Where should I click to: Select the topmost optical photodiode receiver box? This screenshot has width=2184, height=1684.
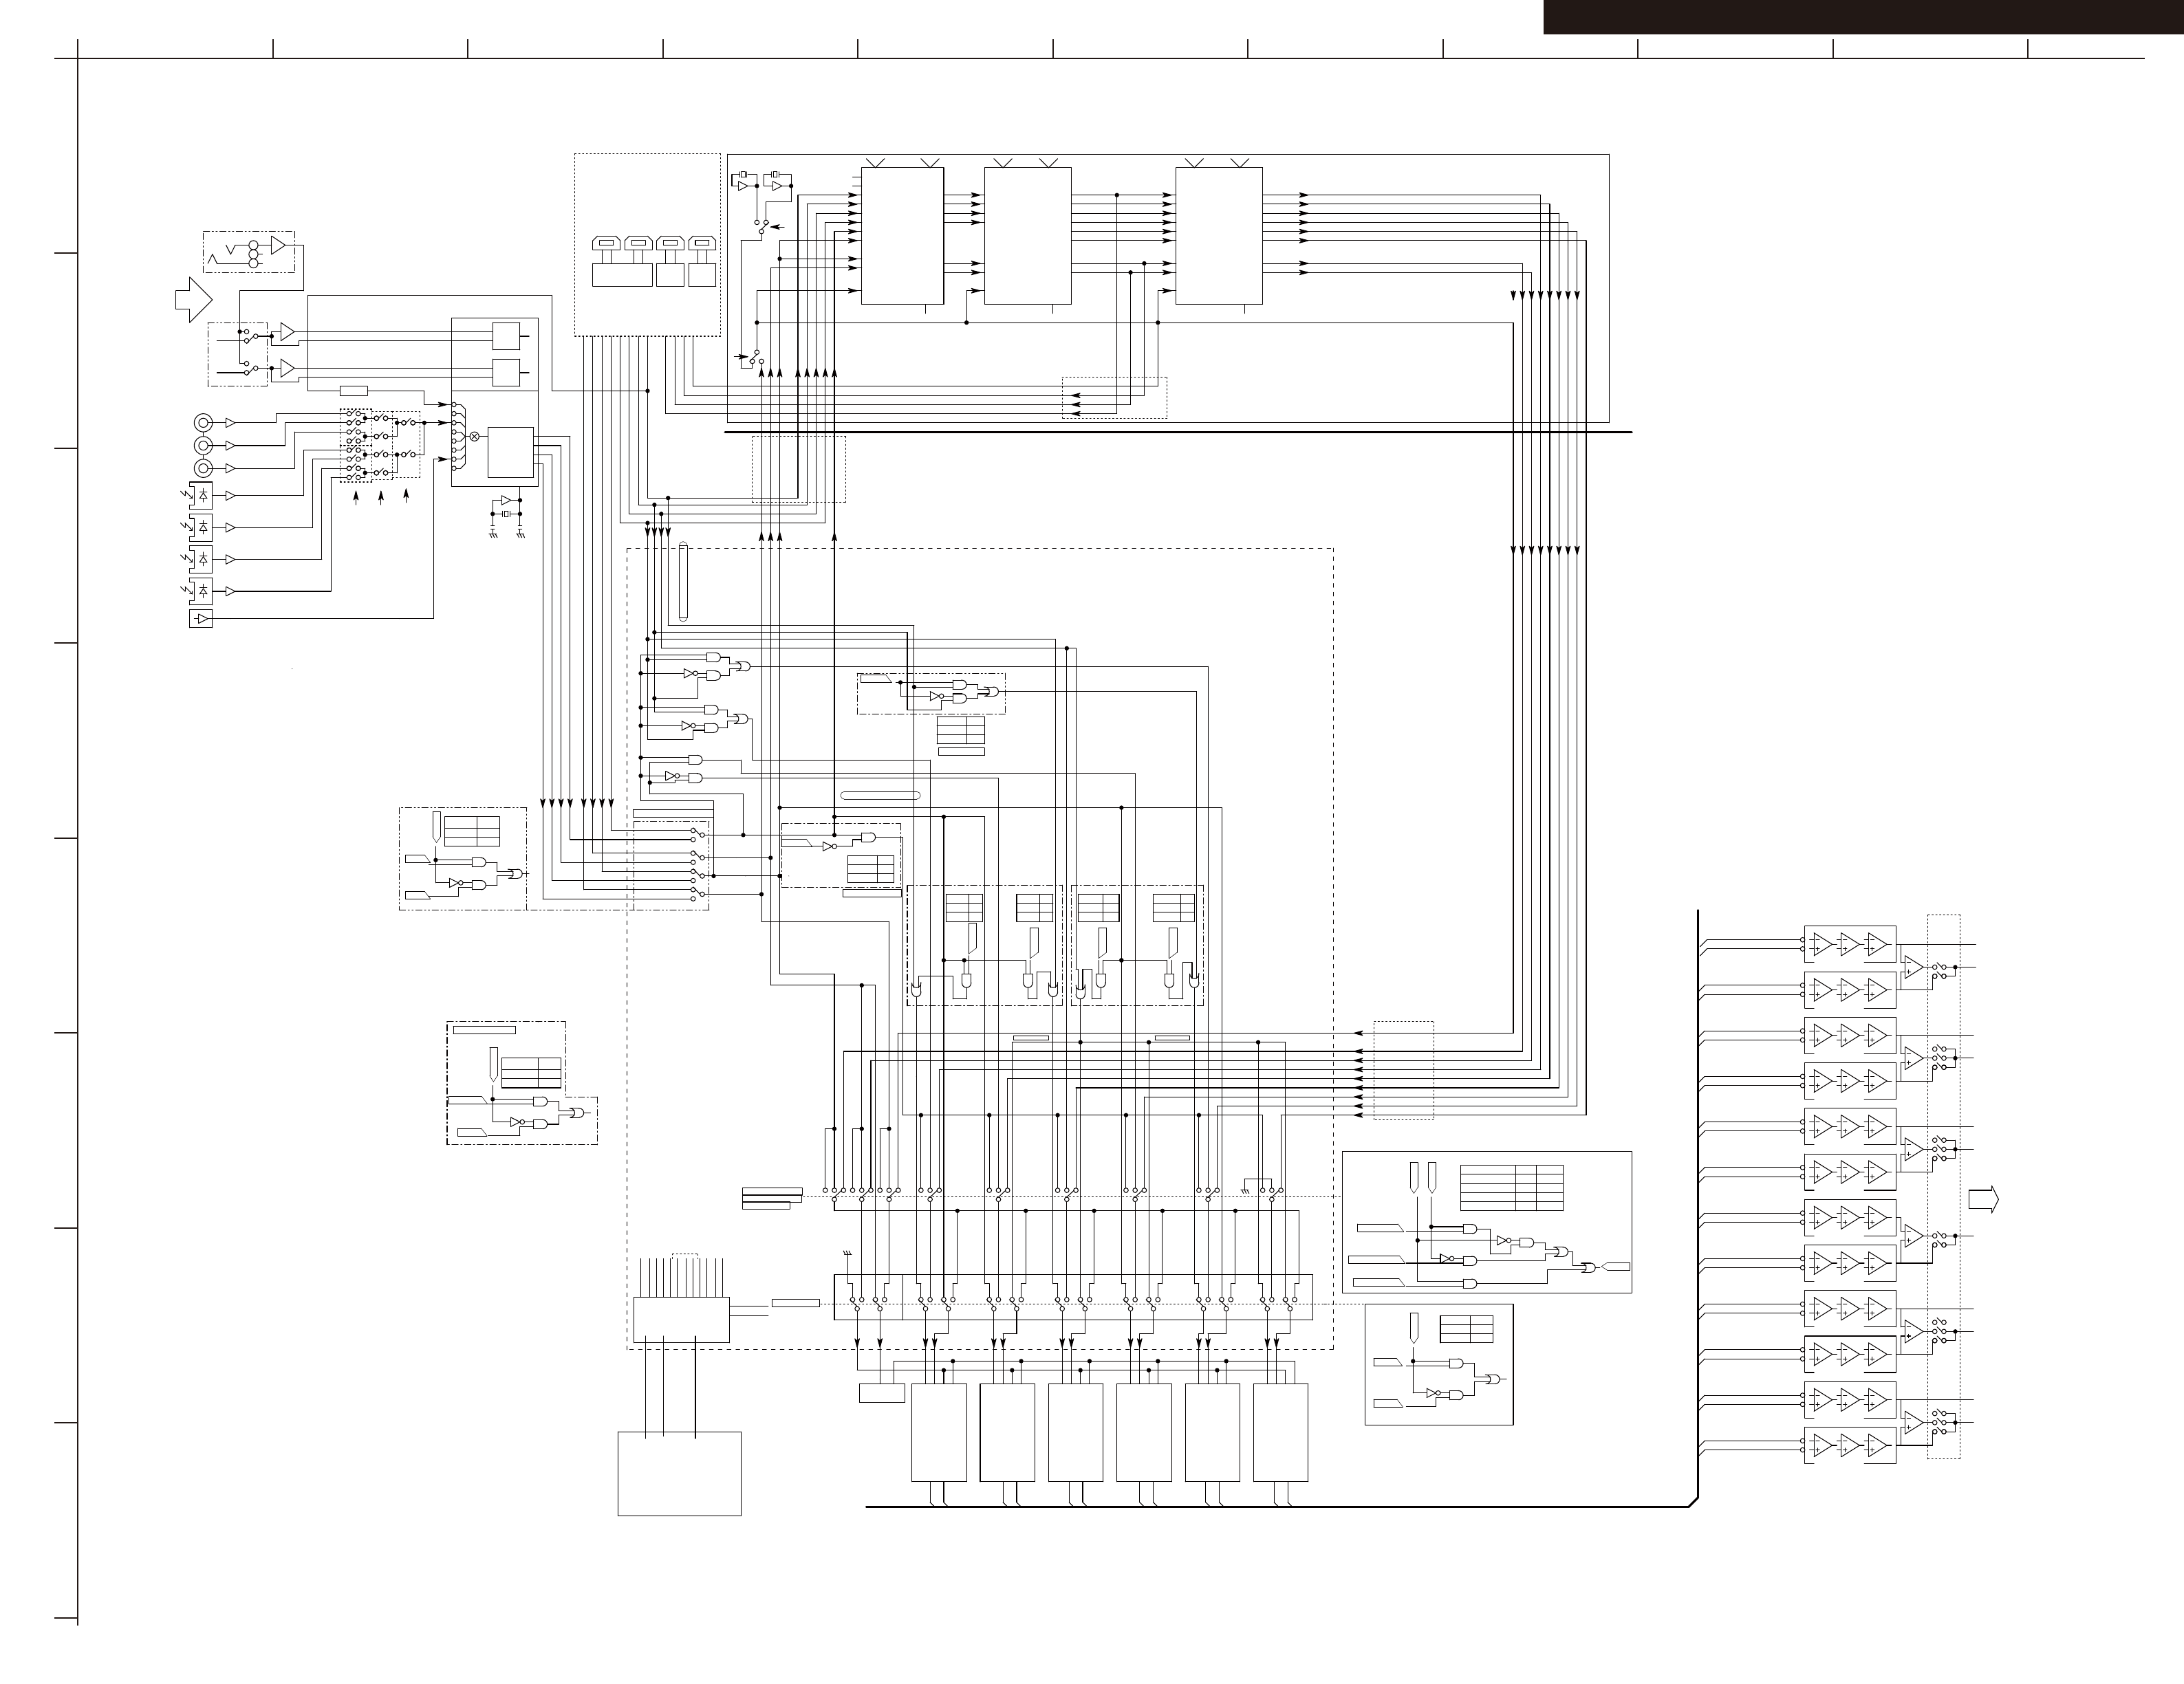201,494
